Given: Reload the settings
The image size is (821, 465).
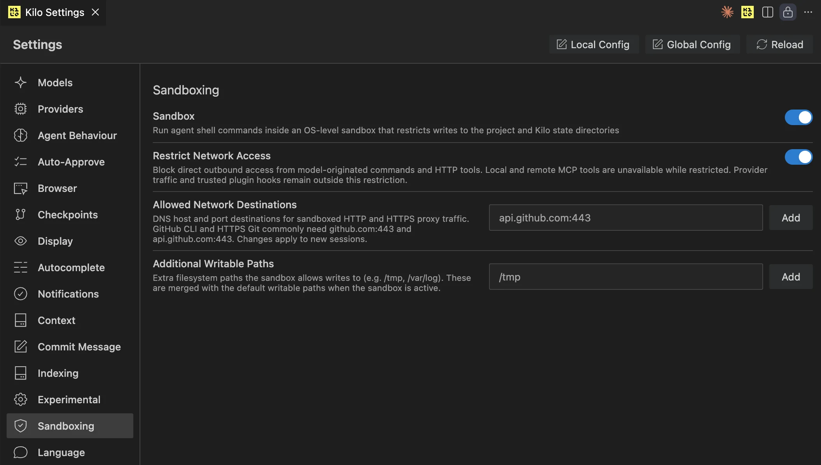Looking at the screenshot, I should coord(780,44).
